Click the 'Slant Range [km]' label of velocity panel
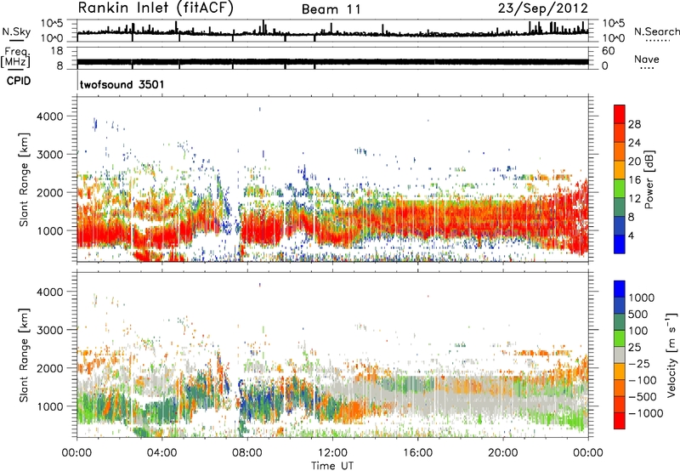680x471 pixels. tap(24, 355)
